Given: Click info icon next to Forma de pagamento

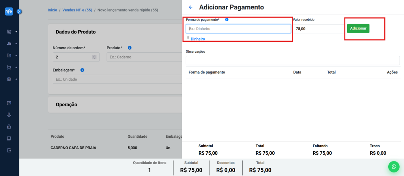Looking at the screenshot, I should tap(227, 19).
